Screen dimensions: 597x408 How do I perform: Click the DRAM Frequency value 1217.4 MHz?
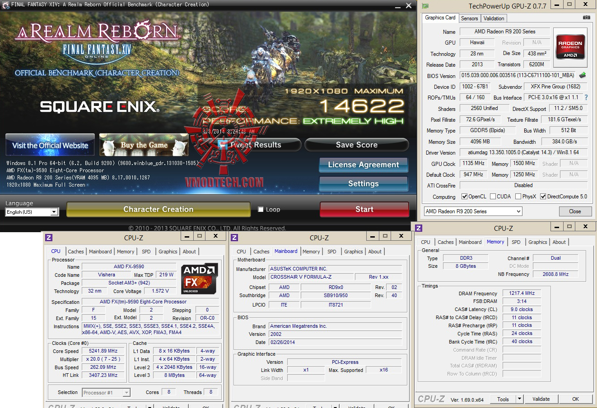tap(522, 293)
